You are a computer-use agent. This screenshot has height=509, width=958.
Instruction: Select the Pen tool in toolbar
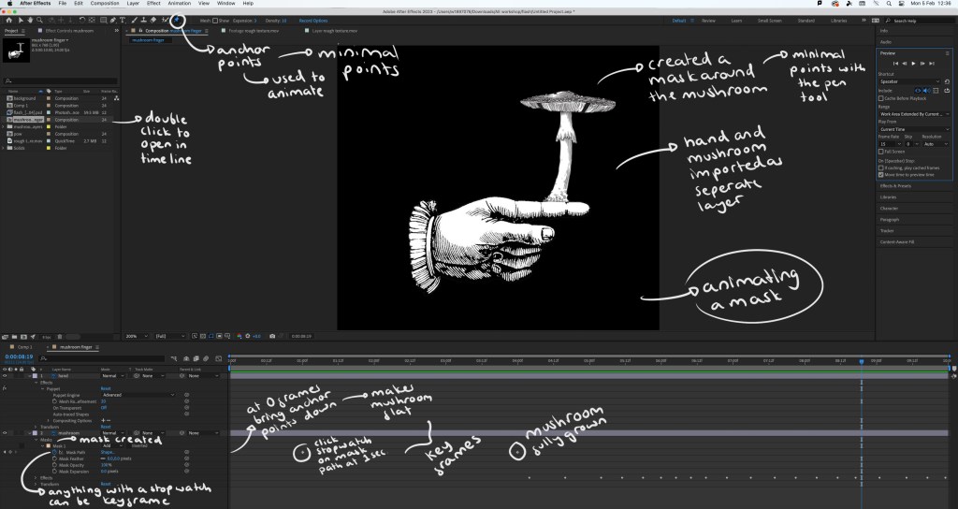(x=111, y=20)
